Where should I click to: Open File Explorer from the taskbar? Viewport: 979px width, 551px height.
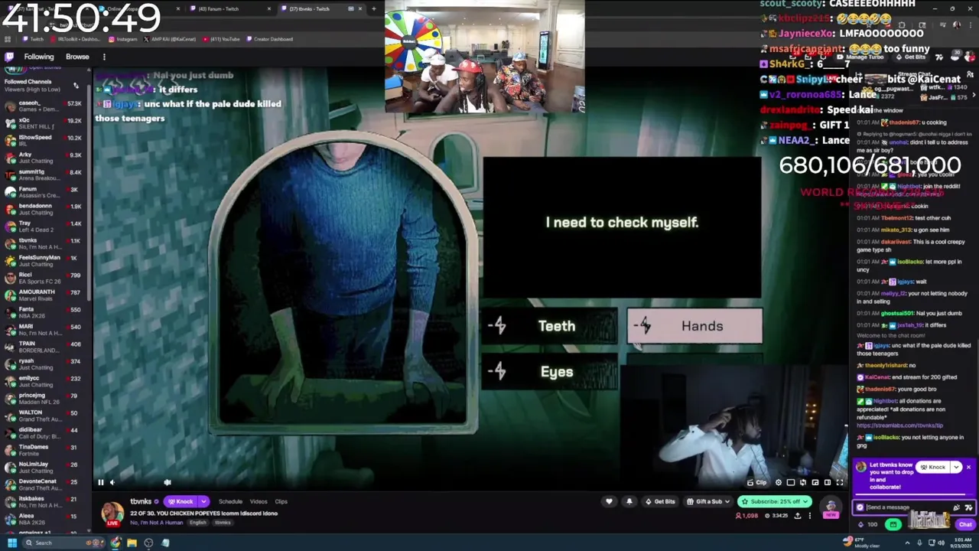(x=132, y=543)
